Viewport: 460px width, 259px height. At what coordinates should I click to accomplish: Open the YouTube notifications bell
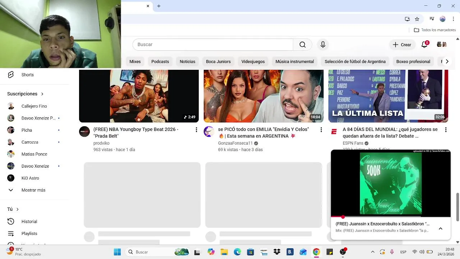point(424,45)
